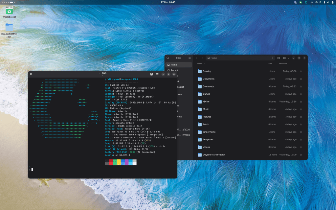Toggle the star for the Videos folder
This screenshot has height=210, width=336.
point(301,147)
